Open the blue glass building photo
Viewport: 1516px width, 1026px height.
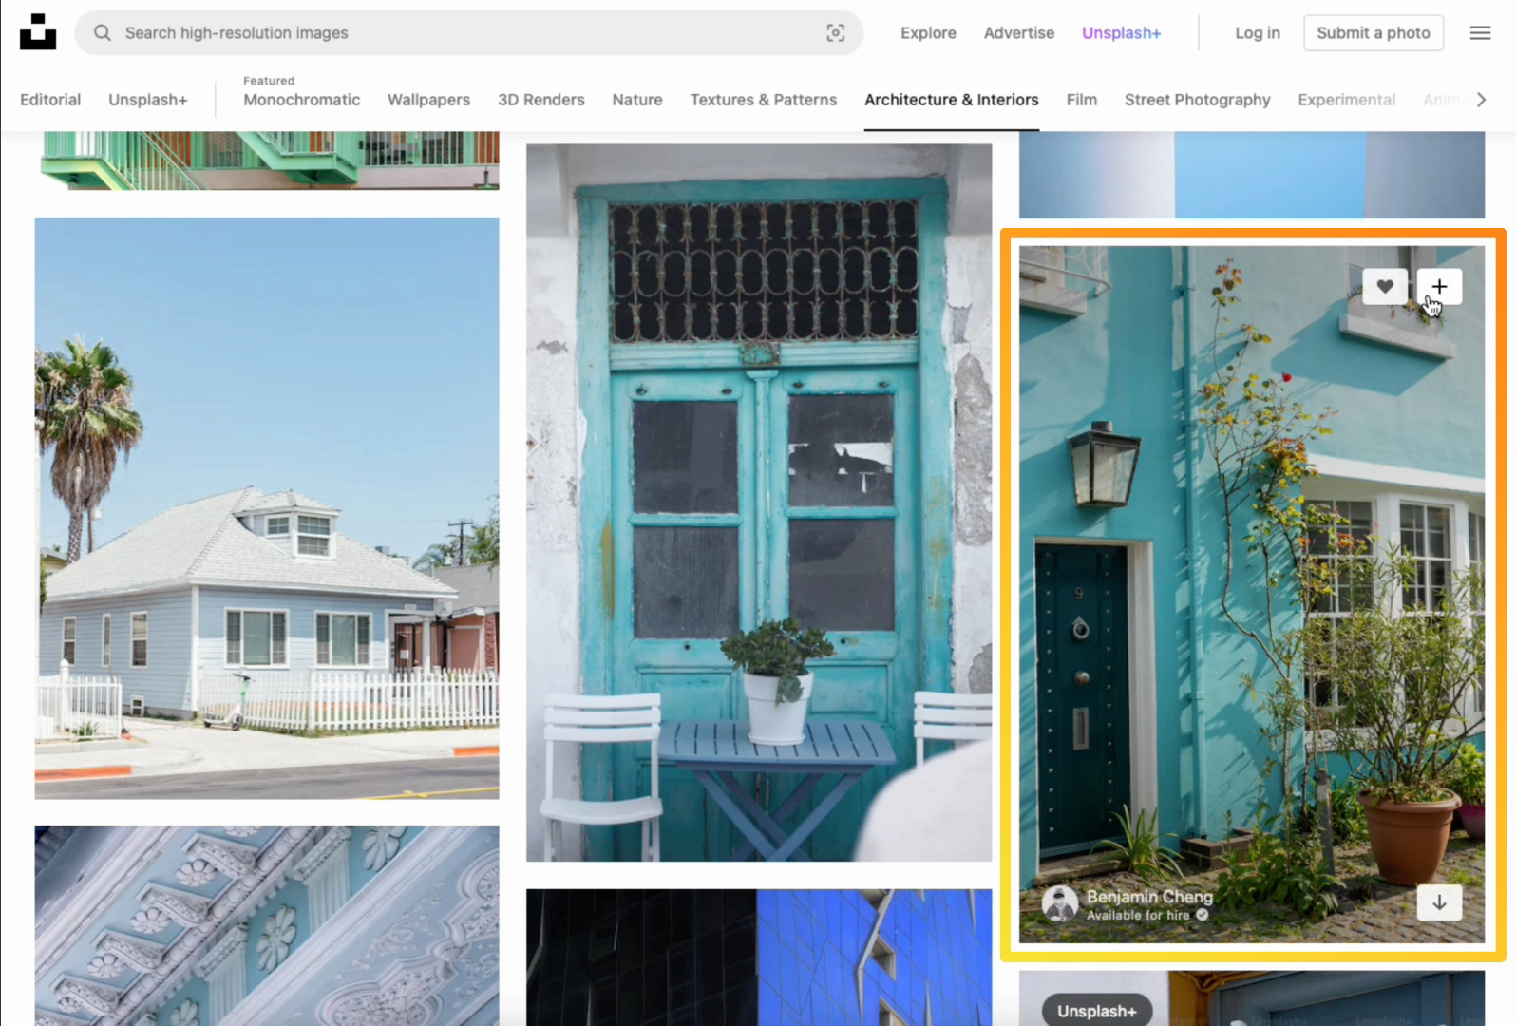click(759, 958)
